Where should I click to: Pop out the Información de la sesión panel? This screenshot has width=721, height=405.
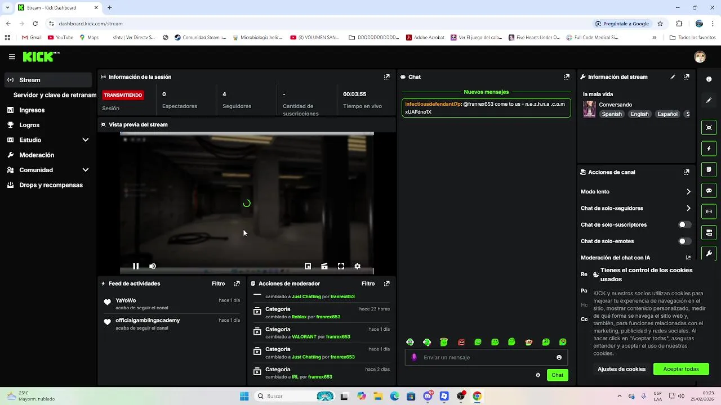387,77
